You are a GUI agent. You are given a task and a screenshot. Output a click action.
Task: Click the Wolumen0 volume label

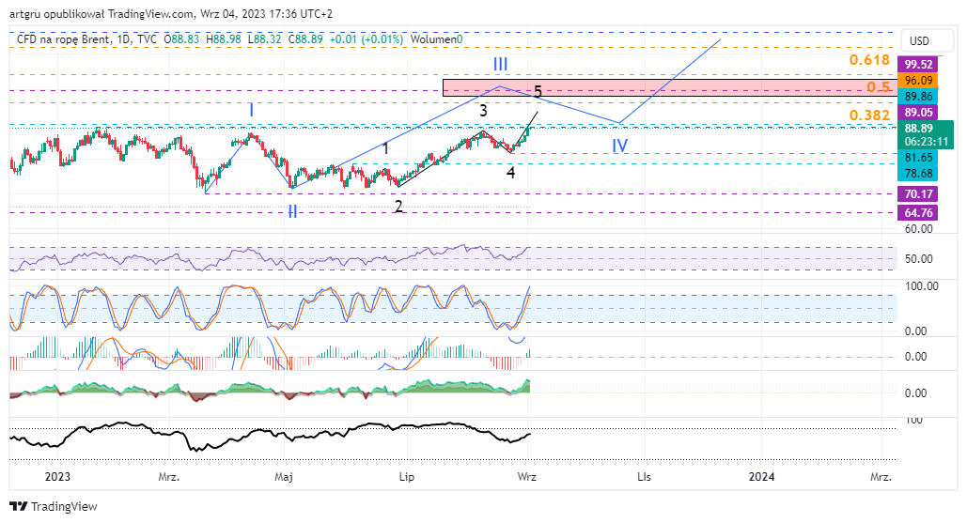pyautogui.click(x=436, y=39)
